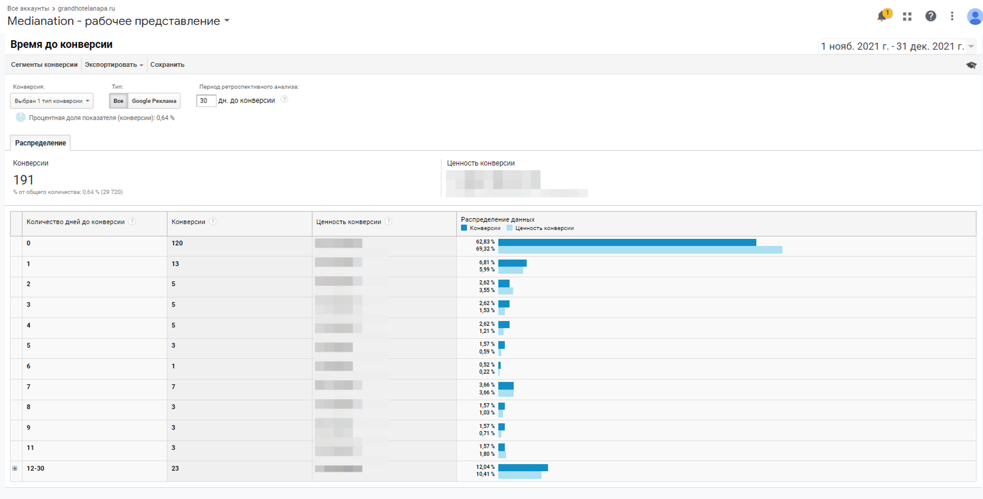Select the Распределение tab
983x499 pixels.
40,143
